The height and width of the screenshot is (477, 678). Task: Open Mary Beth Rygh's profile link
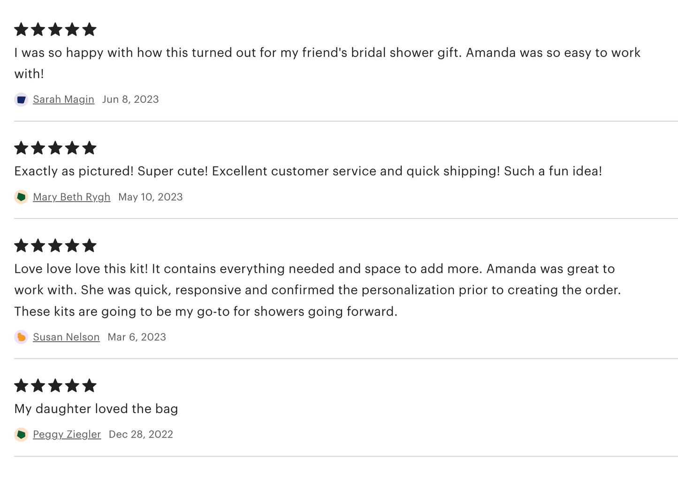[x=71, y=197]
